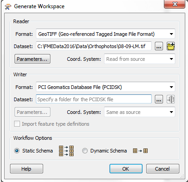Click the Static Schema diagram icon

point(66,151)
